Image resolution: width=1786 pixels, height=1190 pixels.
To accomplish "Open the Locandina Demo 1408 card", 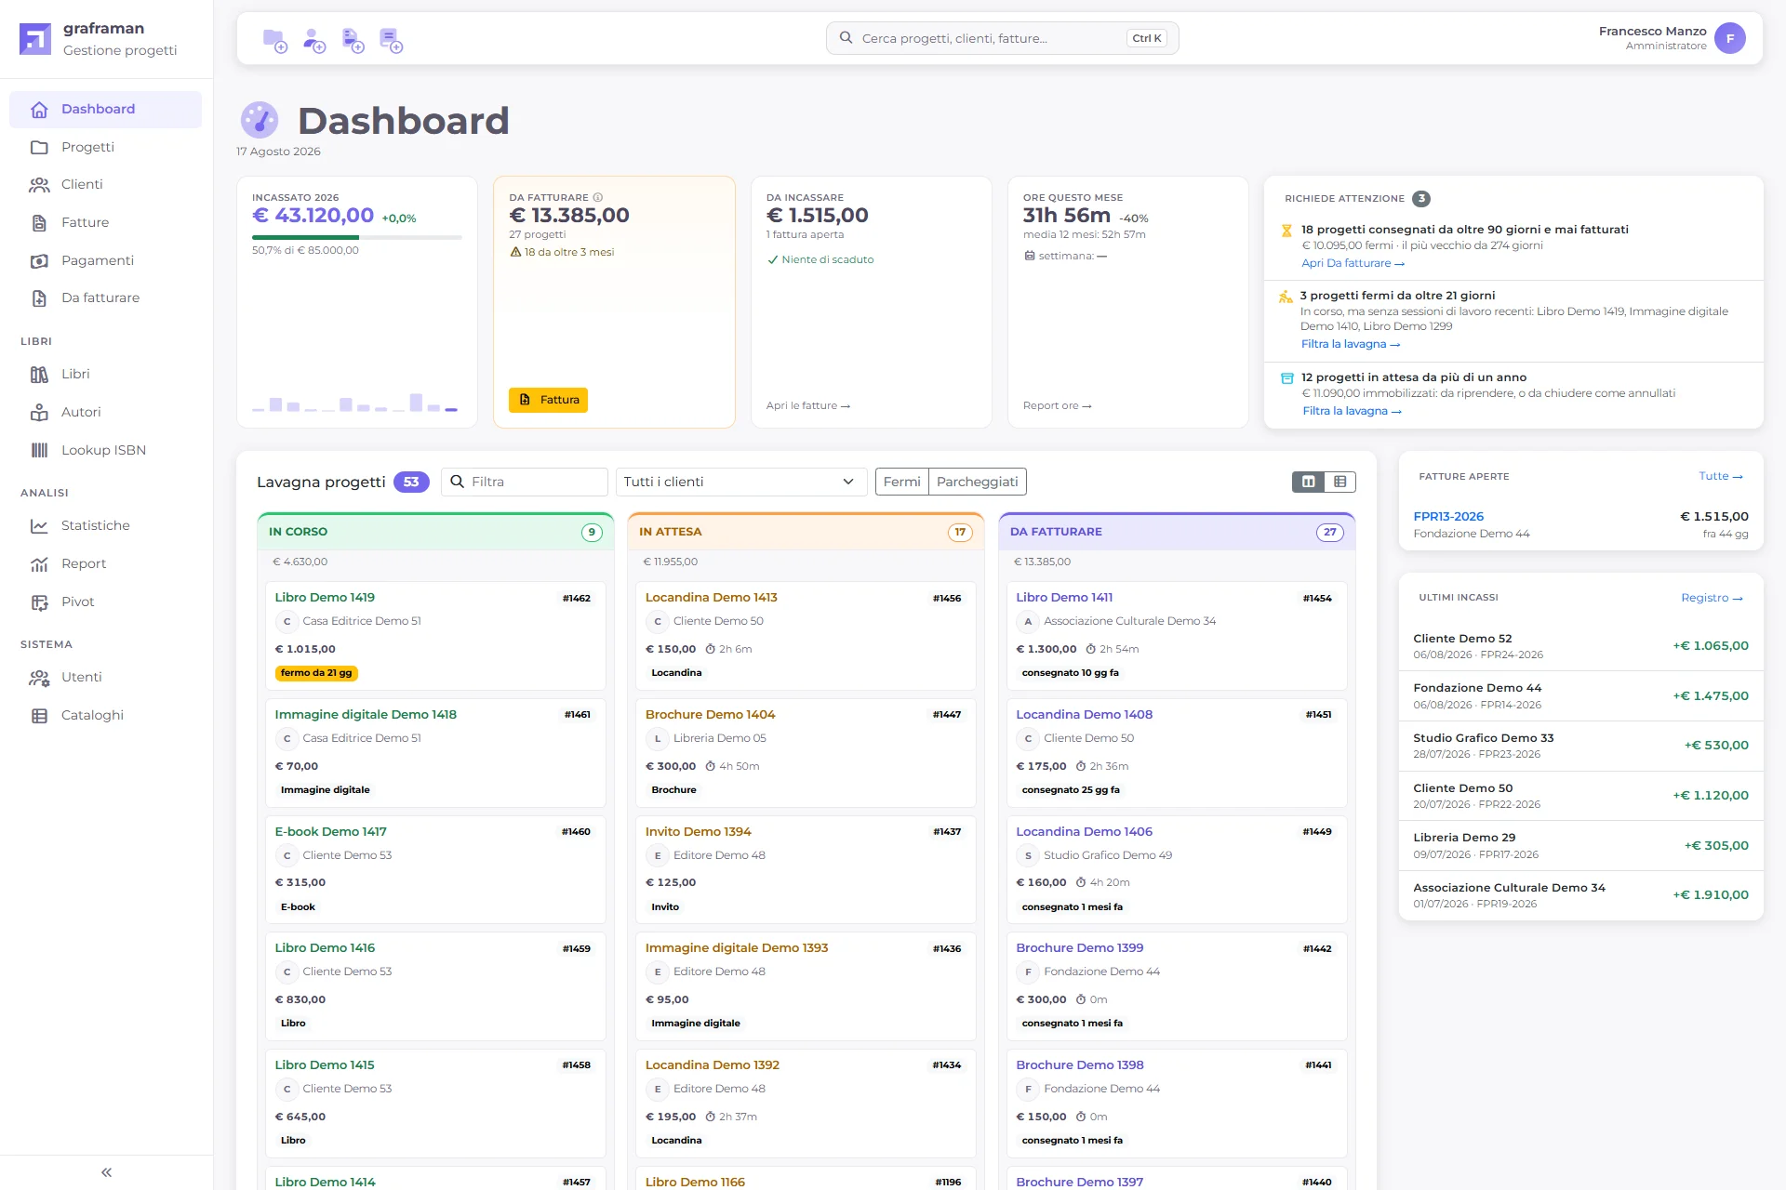I will click(x=1177, y=753).
